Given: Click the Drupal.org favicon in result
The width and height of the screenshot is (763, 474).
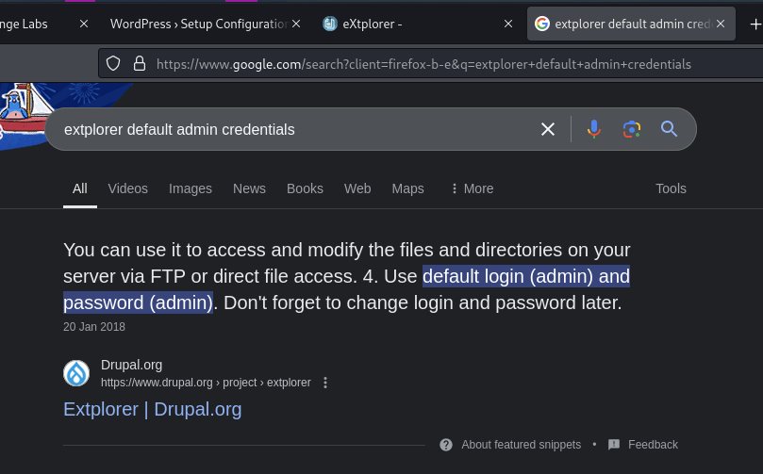Looking at the screenshot, I should (x=76, y=373).
